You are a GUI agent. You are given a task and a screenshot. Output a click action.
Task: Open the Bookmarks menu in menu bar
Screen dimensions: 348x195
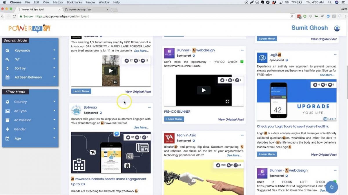74,2
